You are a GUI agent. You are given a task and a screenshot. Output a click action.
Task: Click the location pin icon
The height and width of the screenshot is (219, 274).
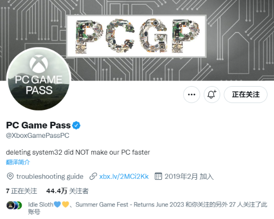click(x=10, y=176)
